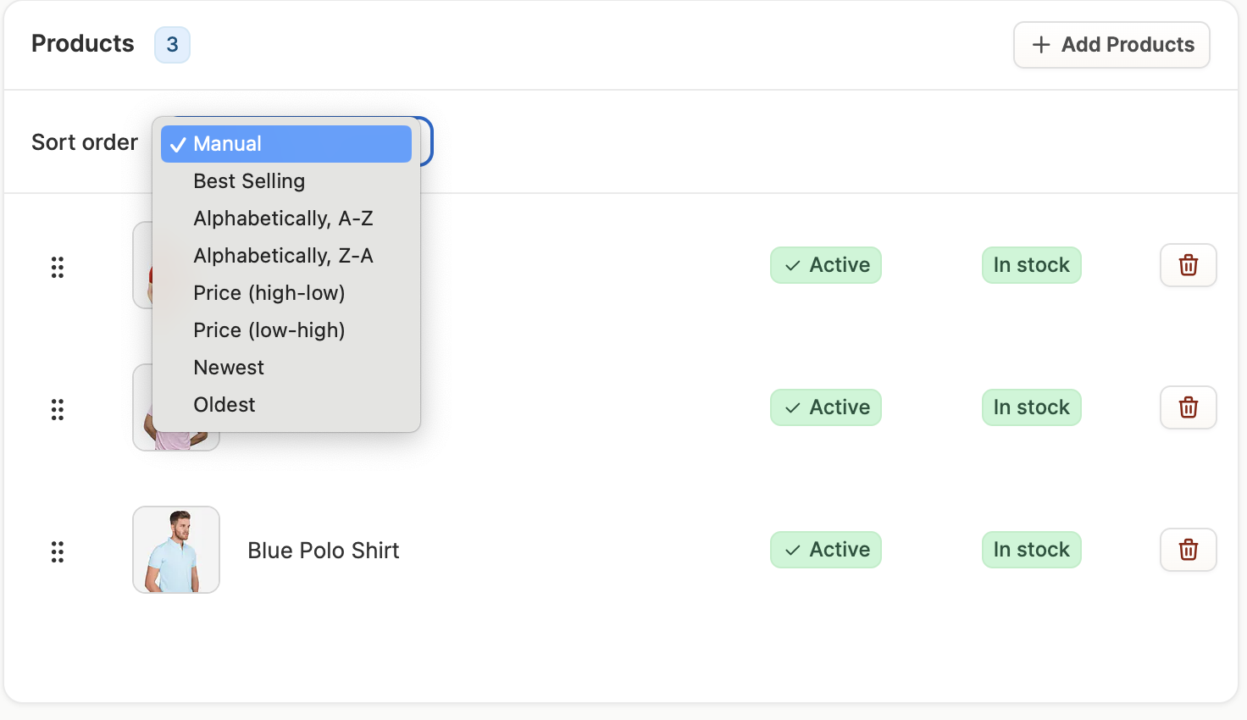
Task: Click the delete trash icon for Blue Polo Shirt
Action: point(1188,550)
